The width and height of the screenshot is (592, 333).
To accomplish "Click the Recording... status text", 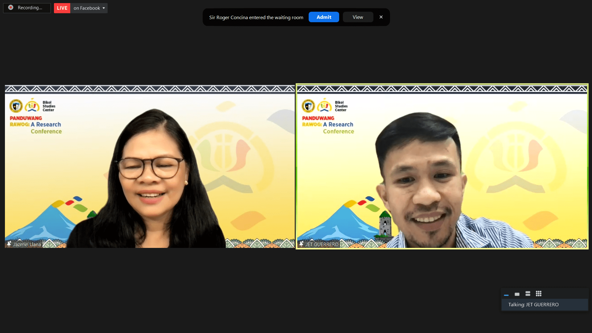I will click(30, 8).
